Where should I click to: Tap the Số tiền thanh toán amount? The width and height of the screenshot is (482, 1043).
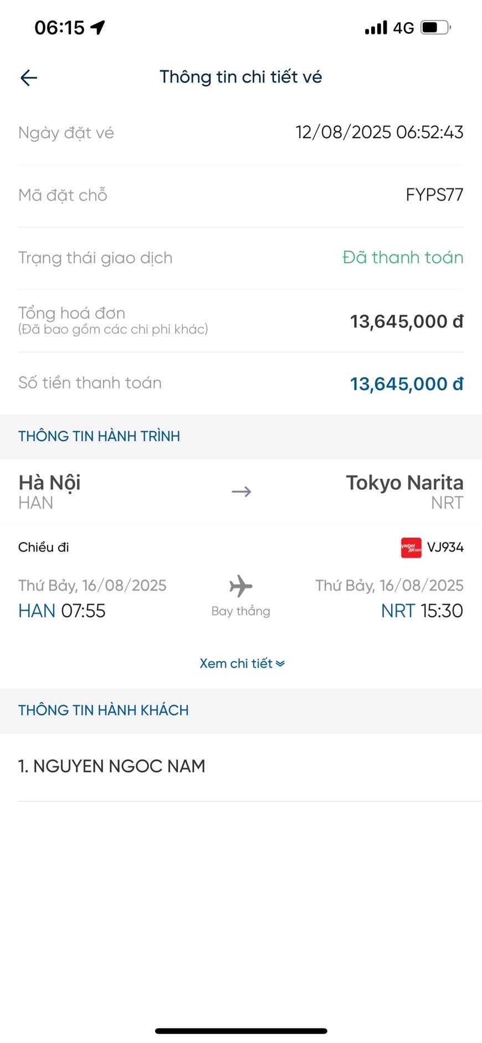[406, 384]
